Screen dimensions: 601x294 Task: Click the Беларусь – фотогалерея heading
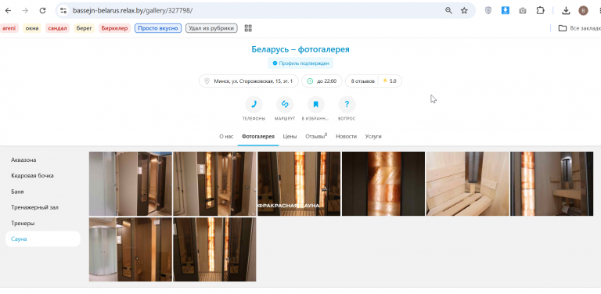point(300,49)
